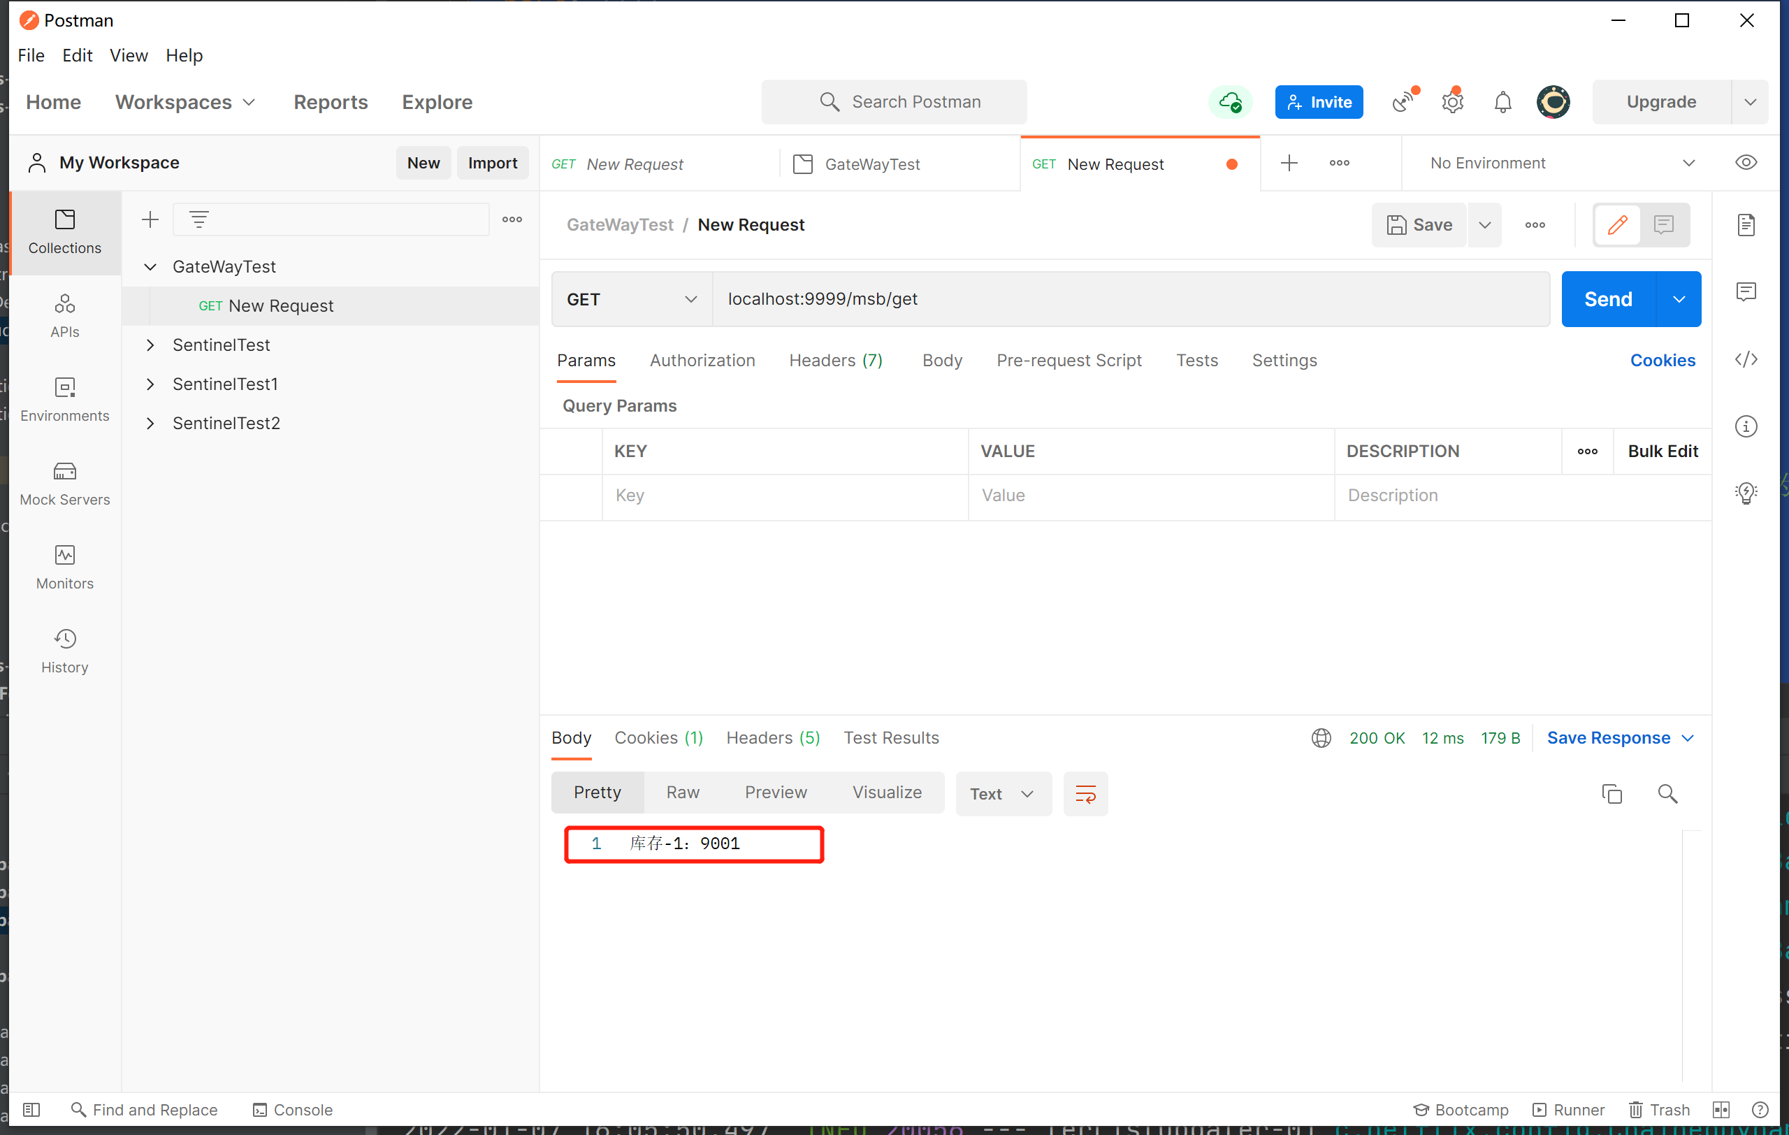Open the Workspaces dropdown
Screen dimensions: 1789x1135
tap(186, 102)
